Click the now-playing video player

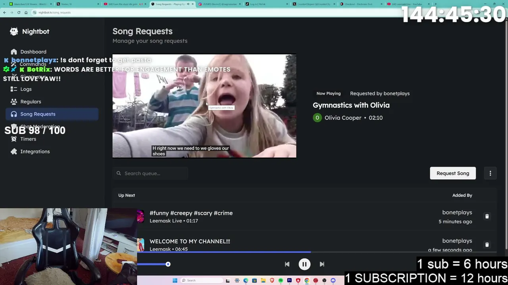[204, 106]
